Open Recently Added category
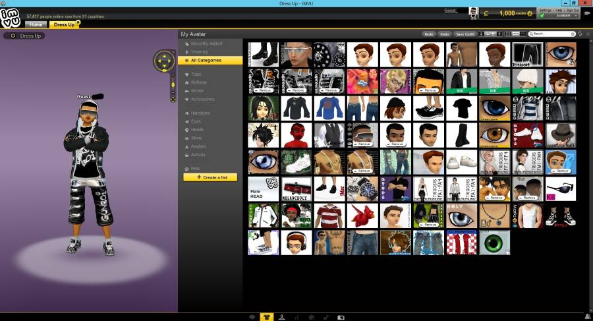This screenshot has width=593, height=321. [206, 44]
